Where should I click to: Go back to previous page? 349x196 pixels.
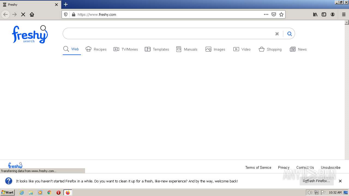click(5, 14)
